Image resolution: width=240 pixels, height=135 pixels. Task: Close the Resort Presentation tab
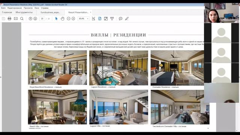tap(90, 12)
